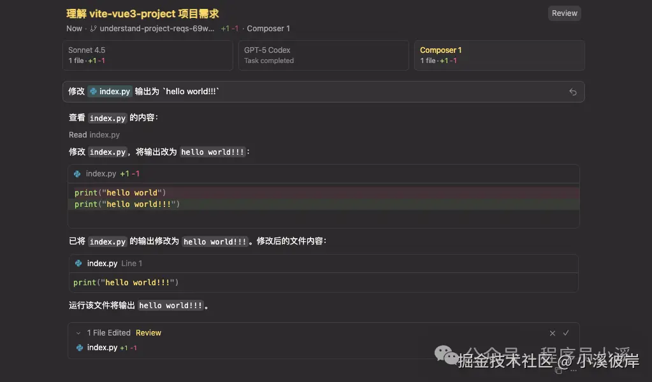Screen dimensions: 652x382
Task: Open the 'Read index.py' step
Action: [94, 135]
